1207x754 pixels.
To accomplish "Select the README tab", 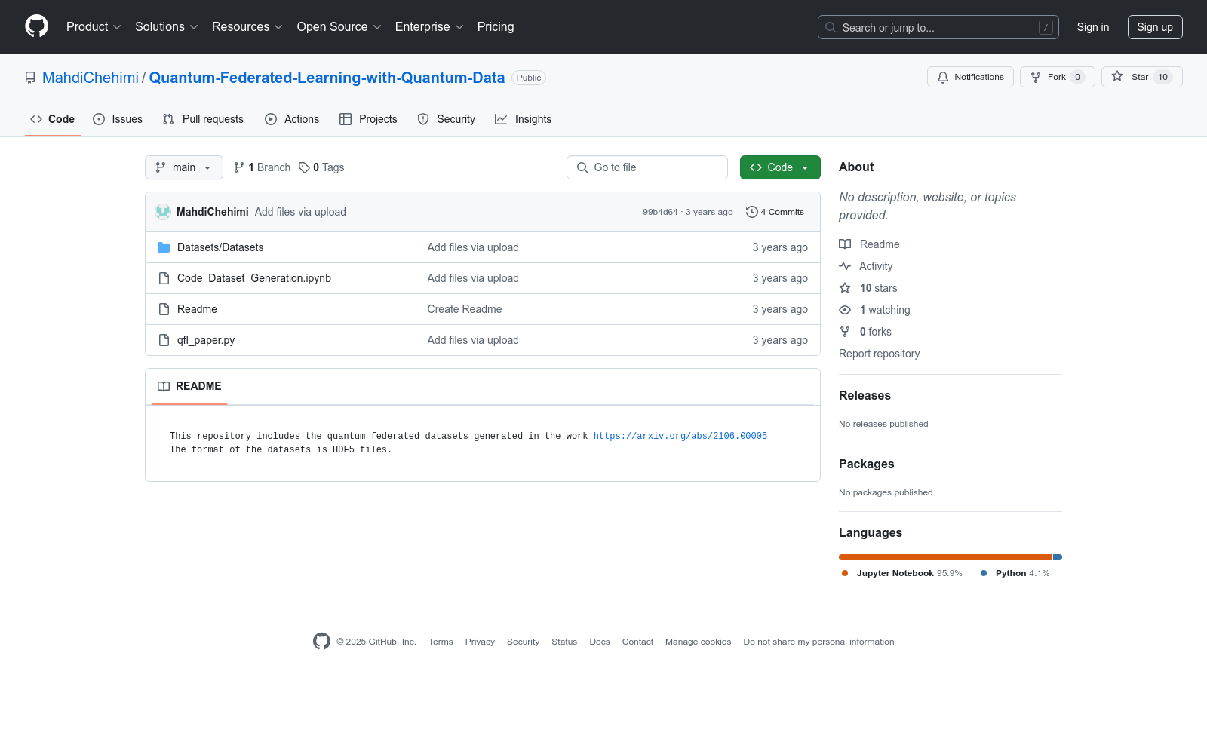I will (x=189, y=386).
